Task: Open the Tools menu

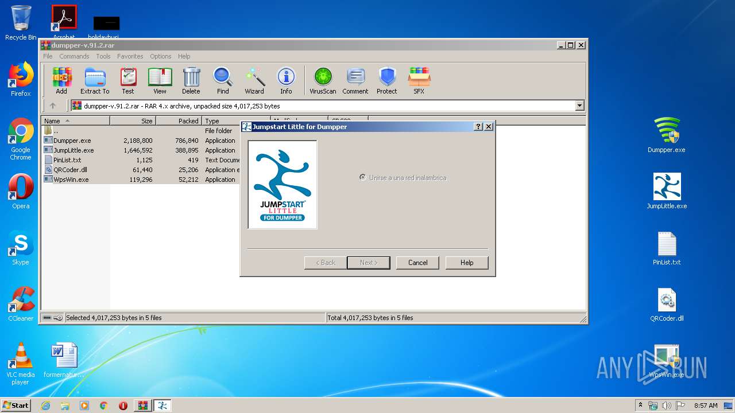Action: point(103,56)
